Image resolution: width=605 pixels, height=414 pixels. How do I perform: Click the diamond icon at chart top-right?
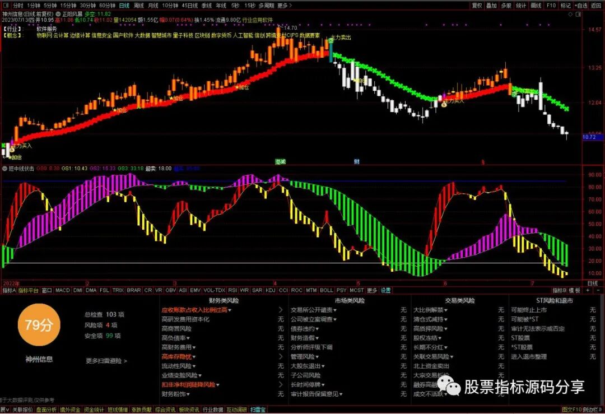[x=571, y=14]
